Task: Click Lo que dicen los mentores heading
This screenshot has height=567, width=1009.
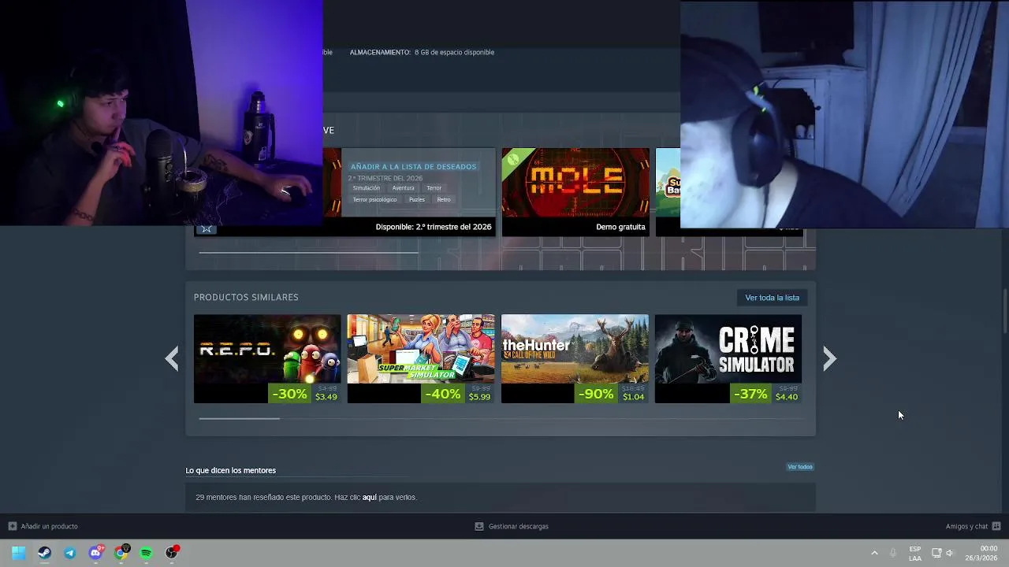Action: pyautogui.click(x=231, y=470)
